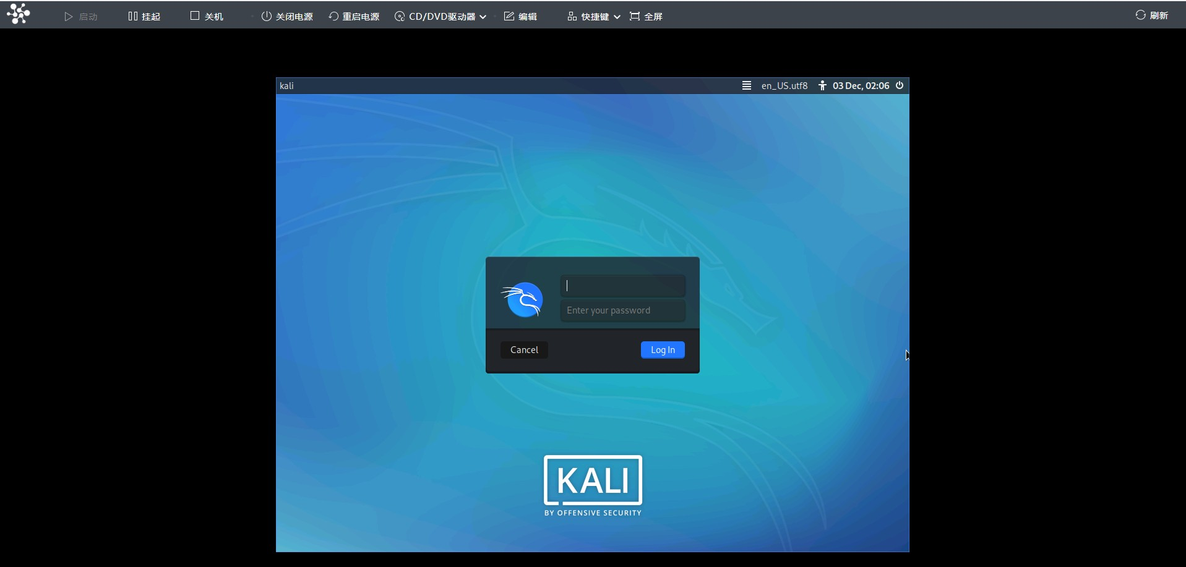Open the session menu icon in Kali panel
The width and height of the screenshot is (1186, 567).
(747, 86)
